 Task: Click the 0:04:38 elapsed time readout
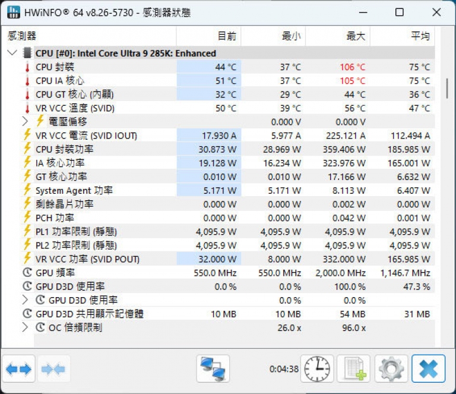coord(284,369)
